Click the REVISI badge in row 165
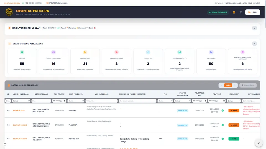The width and height of the screenshot is (266, 149). tap(234, 110)
